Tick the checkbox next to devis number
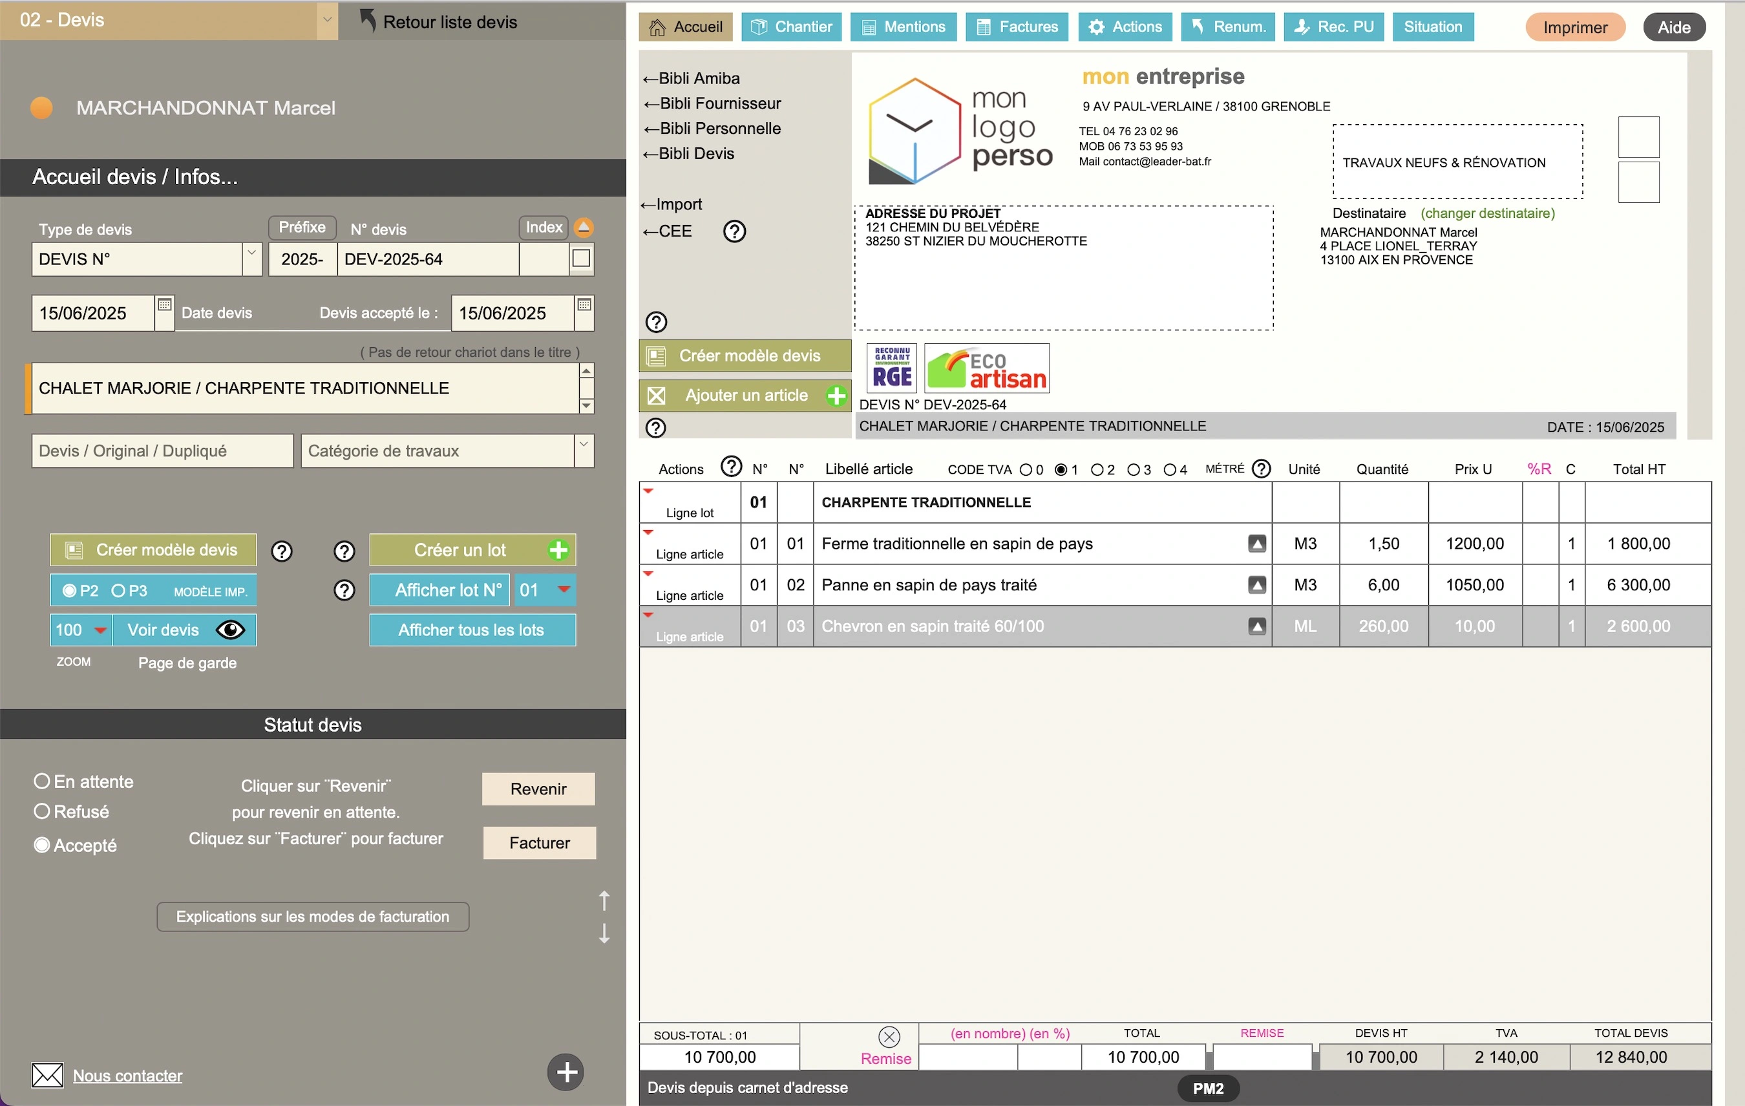Image resolution: width=1745 pixels, height=1106 pixels. pyautogui.click(x=581, y=259)
